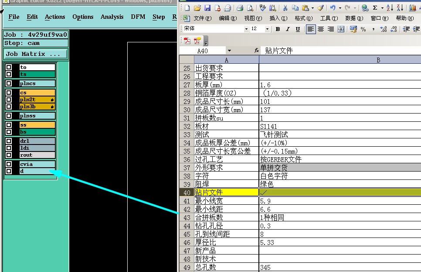The width and height of the screenshot is (421, 272).
Task: Insert hyperlink via globe icon
Action: pyautogui.click(x=365, y=8)
